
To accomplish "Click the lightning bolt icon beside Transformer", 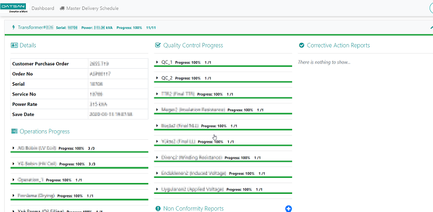I will (13, 27).
